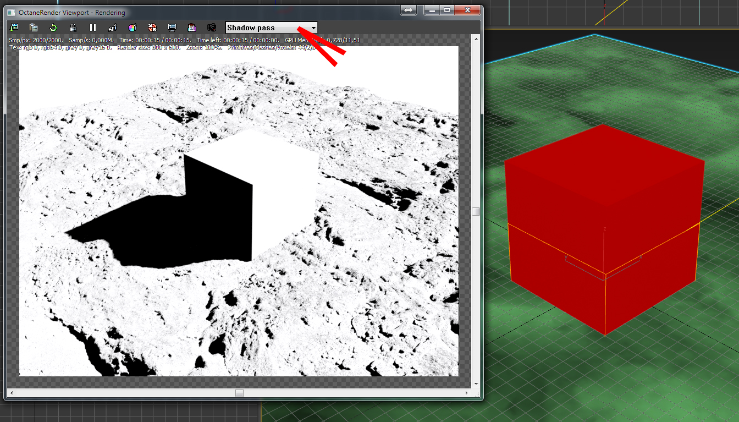The width and height of the screenshot is (739, 422).
Task: Click the "Zoom: 100%." status text
Action: pos(204,47)
